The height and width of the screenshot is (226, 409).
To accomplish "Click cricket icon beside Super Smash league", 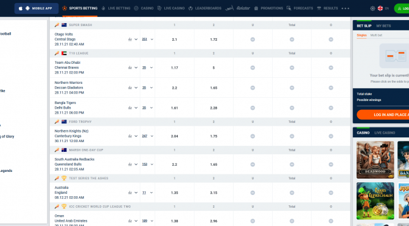I will [57, 25].
